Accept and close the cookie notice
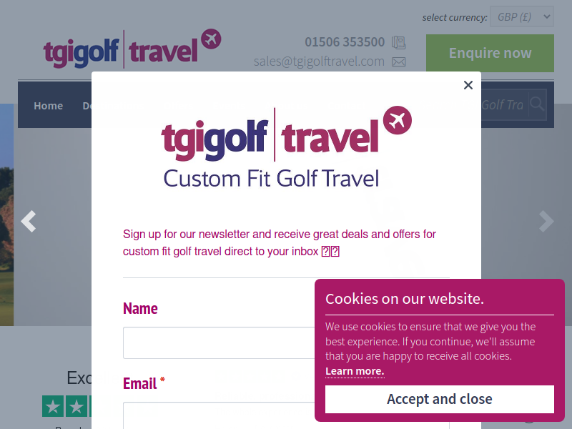Screen dimensions: 572x429 coord(440,399)
